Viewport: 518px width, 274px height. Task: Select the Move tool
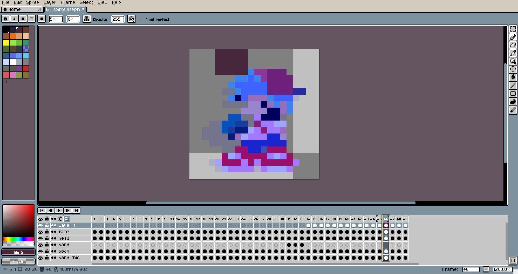tap(513, 69)
